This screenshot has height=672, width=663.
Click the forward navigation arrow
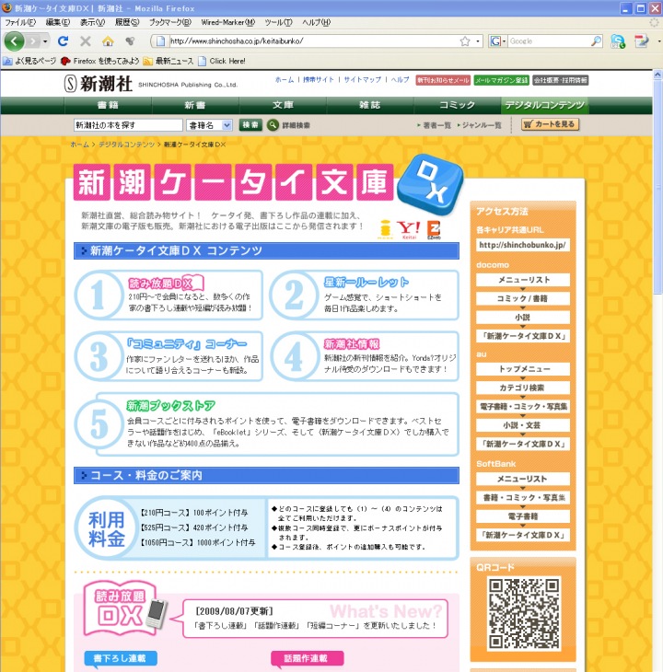pos(32,41)
